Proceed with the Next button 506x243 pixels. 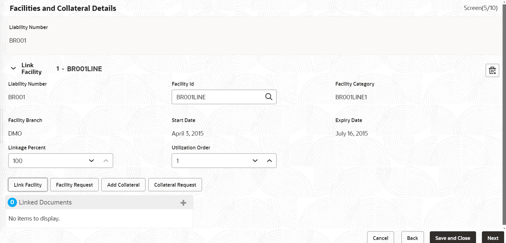point(493,238)
